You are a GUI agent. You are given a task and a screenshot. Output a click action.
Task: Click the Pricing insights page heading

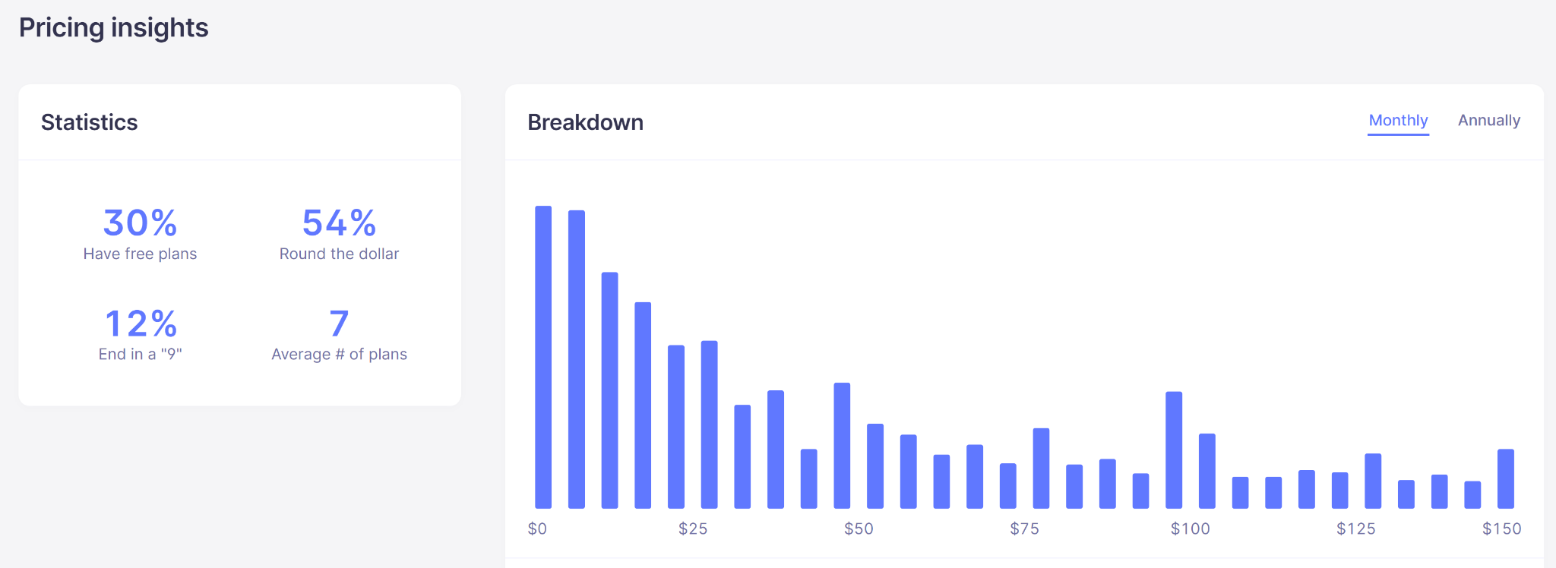114,28
